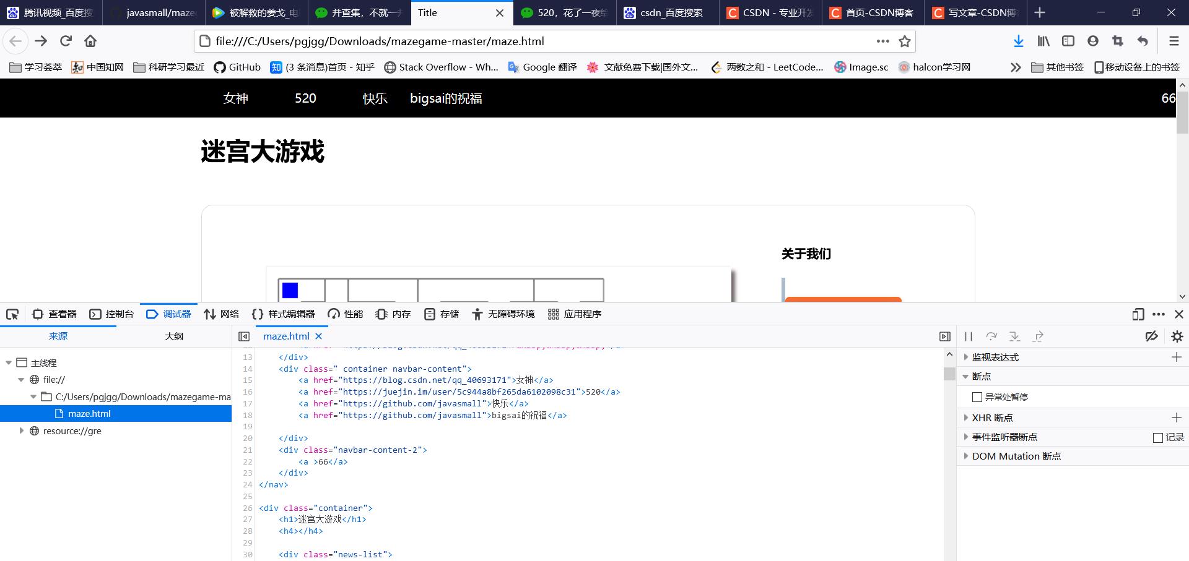Add a watch expression with plus

pos(1177,357)
